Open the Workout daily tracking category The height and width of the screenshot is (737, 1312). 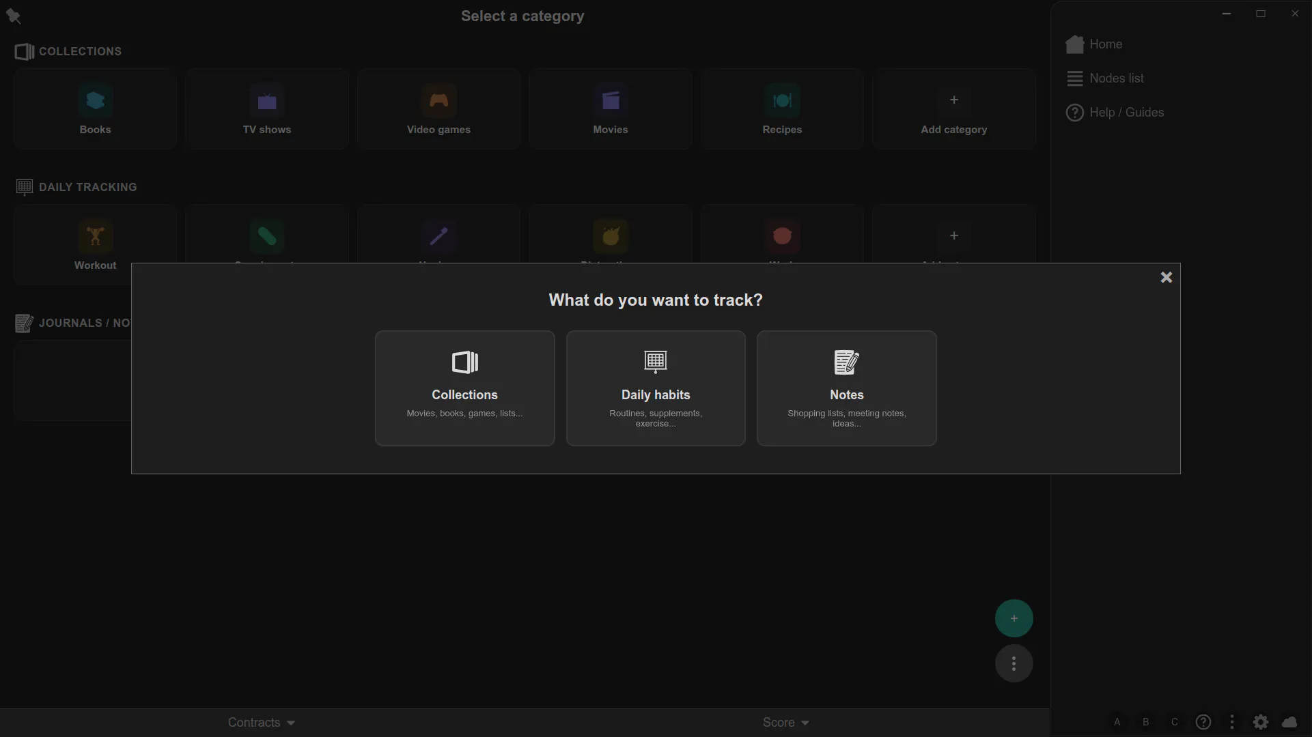click(95, 244)
